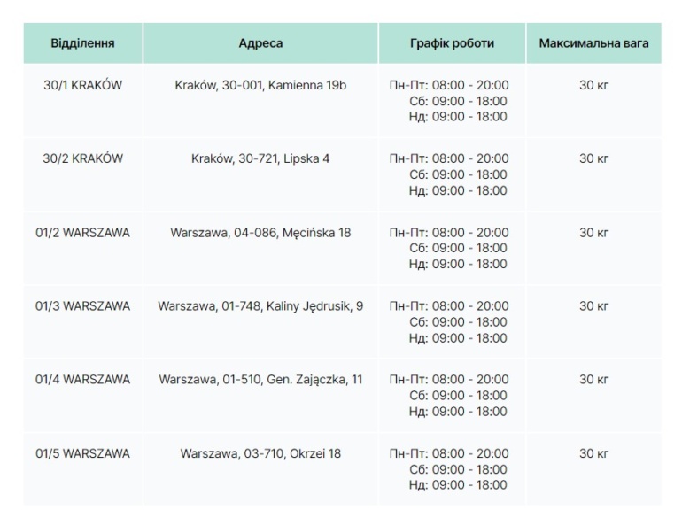Screen dimensions: 682x525
Task: Select the 01/4 WARSZAWA branch cell
Action: point(82,380)
